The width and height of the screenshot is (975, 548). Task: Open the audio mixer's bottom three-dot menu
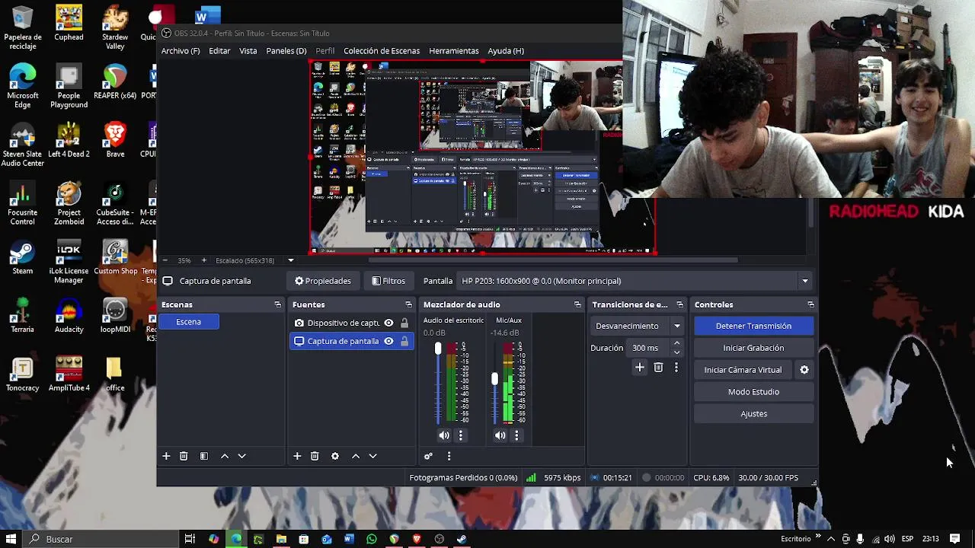coord(449,456)
